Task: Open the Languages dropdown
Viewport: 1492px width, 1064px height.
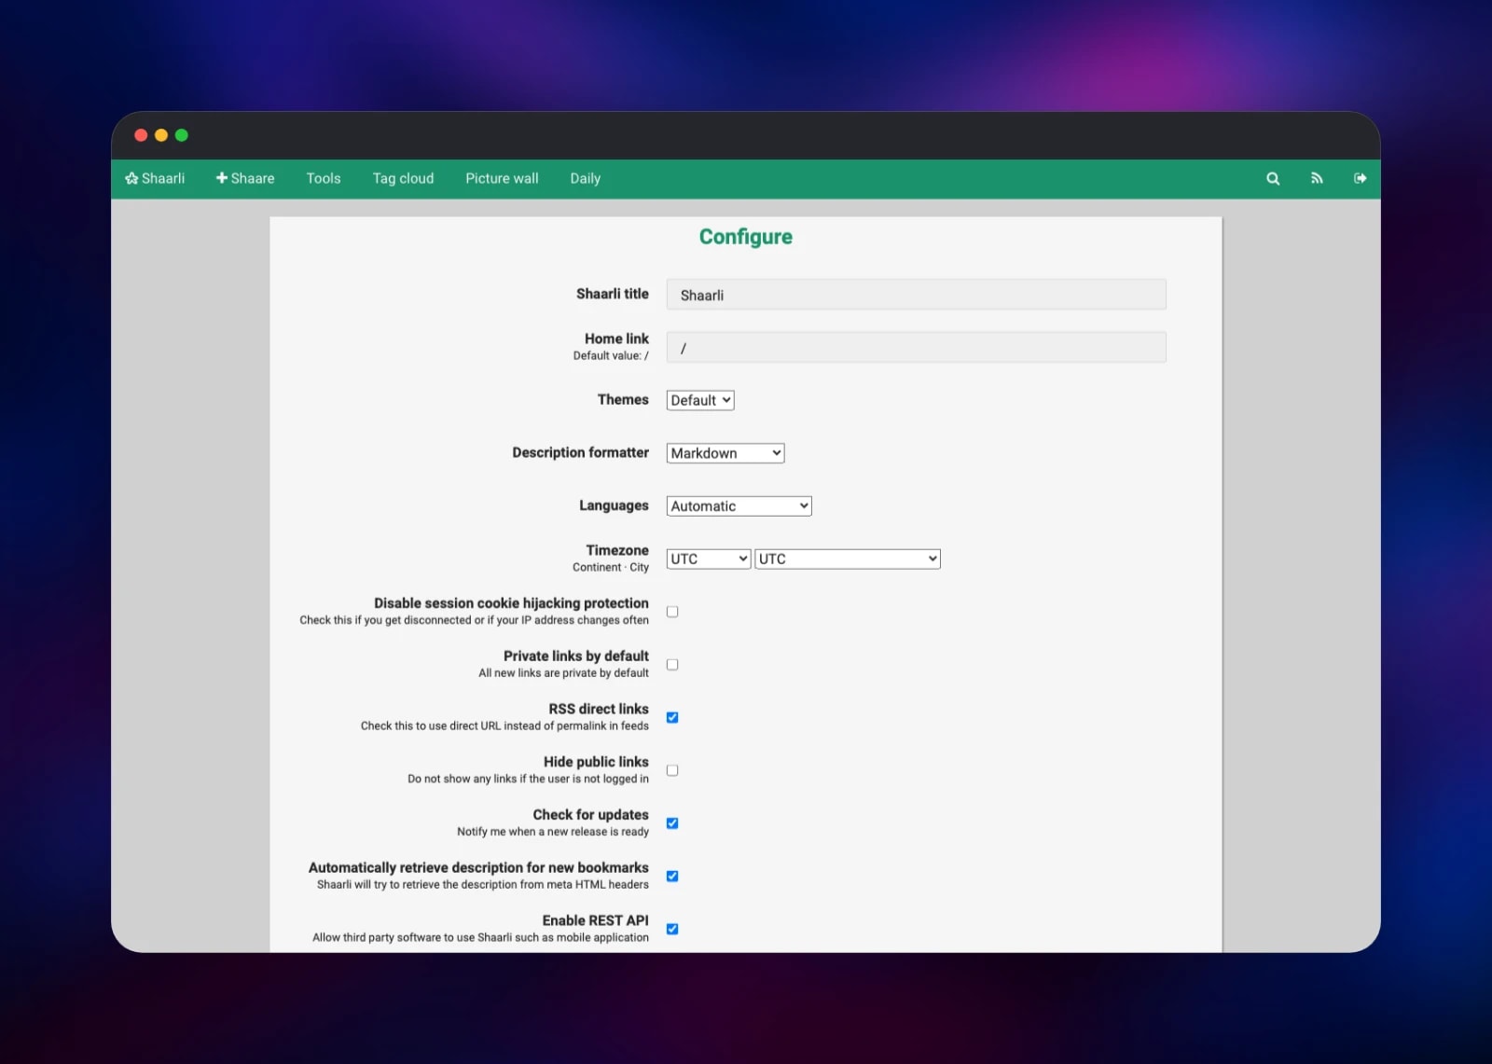Action: tap(739, 506)
